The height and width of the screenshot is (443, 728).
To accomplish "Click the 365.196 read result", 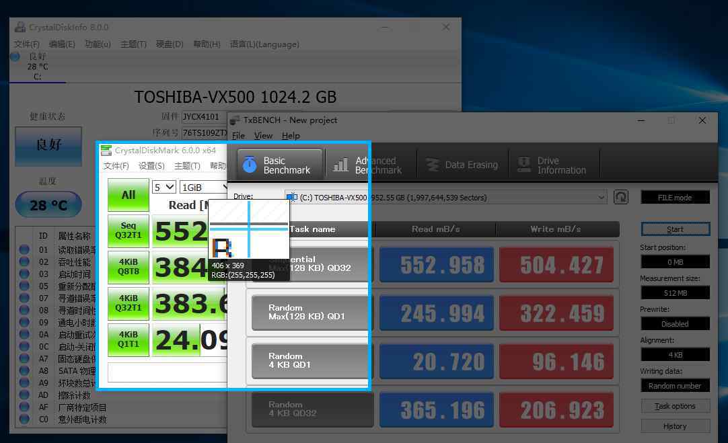I will (x=437, y=409).
